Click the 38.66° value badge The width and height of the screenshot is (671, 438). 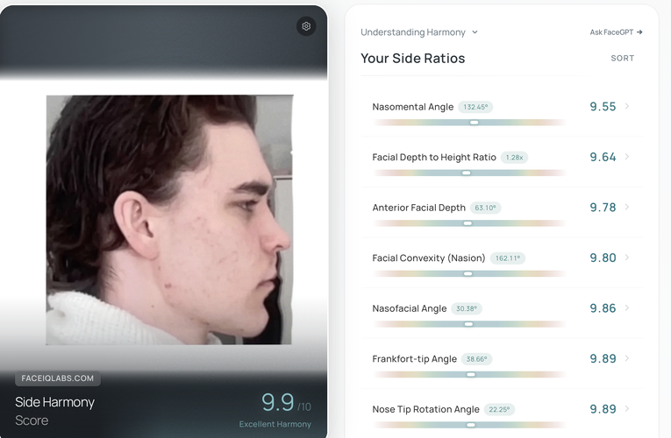[476, 359]
